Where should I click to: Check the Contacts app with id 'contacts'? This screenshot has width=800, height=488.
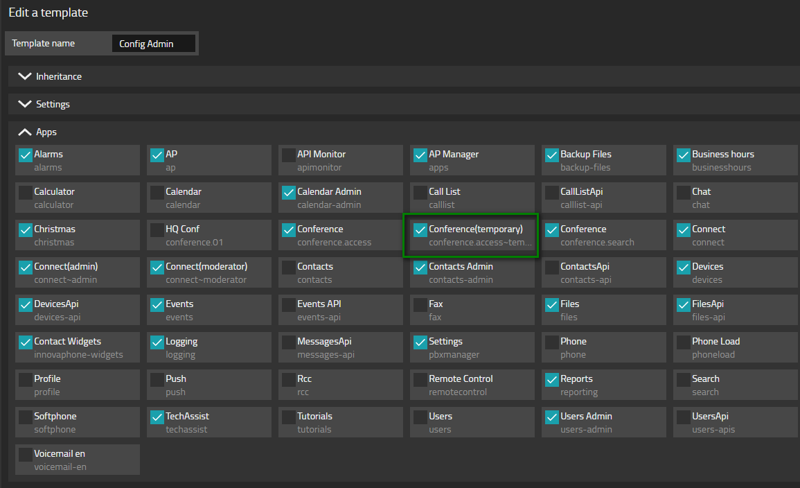coord(289,267)
